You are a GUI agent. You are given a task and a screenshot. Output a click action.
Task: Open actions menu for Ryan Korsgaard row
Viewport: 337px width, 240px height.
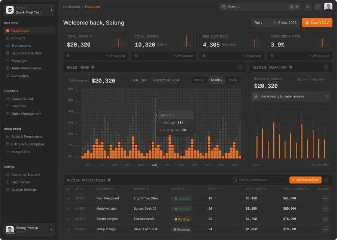(x=326, y=198)
